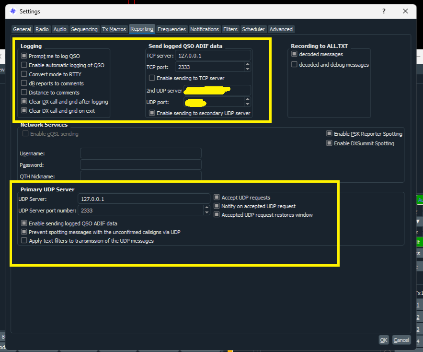The width and height of the screenshot is (423, 352).
Task: Enable sending to TCP server checkbox
Action: [x=152, y=78]
